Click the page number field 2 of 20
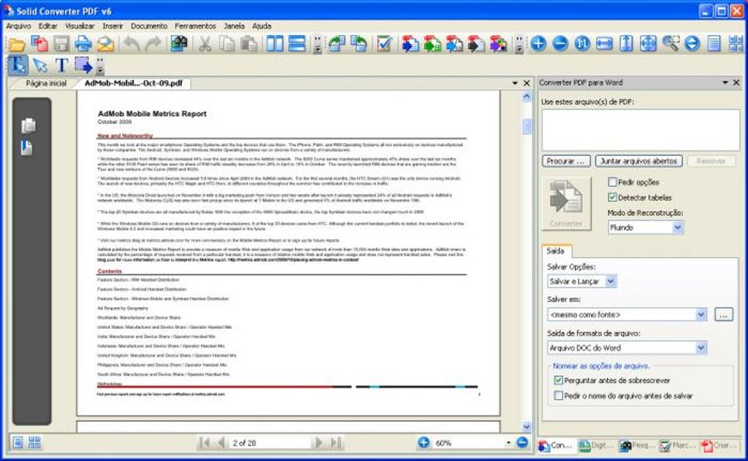 tap(269, 443)
